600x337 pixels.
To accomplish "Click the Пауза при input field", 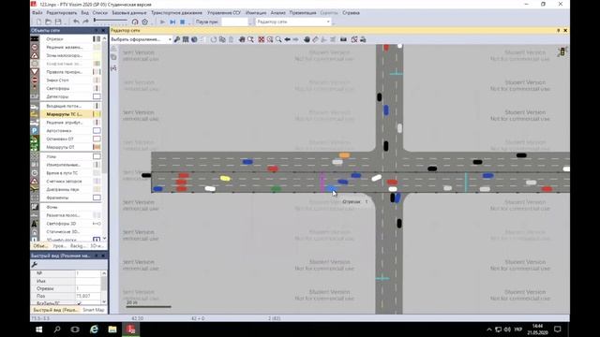I will 235,22.
